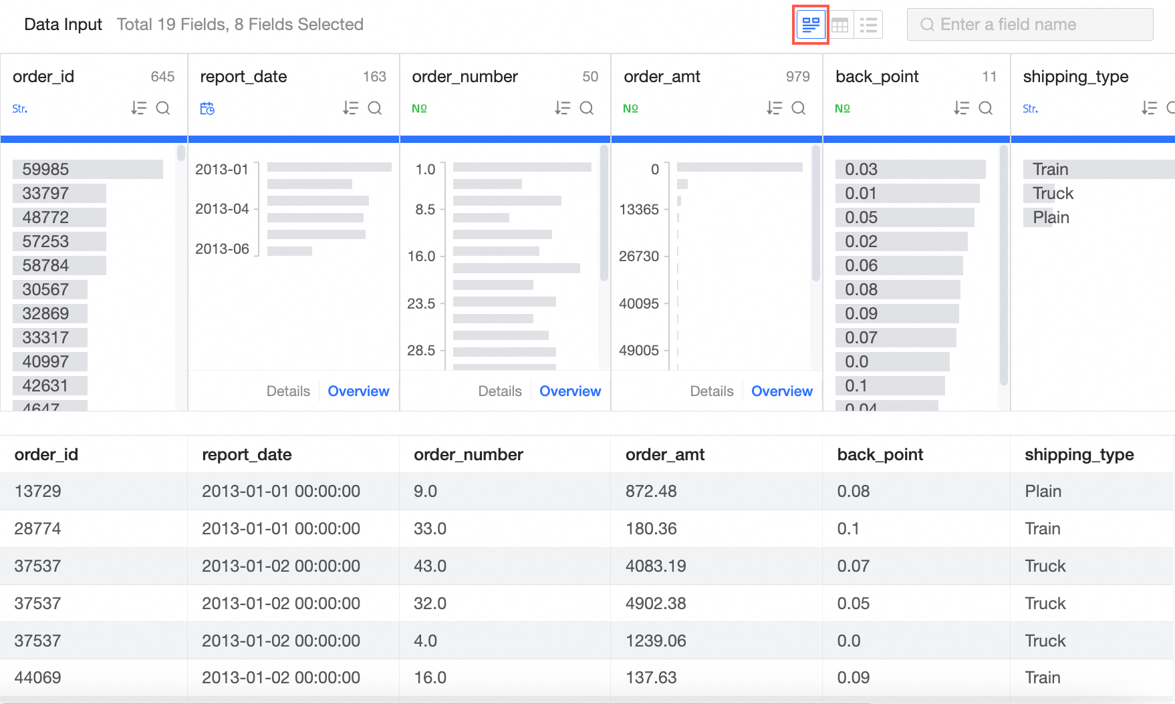Click the report_date search icon
The height and width of the screenshot is (704, 1175).
[x=375, y=108]
